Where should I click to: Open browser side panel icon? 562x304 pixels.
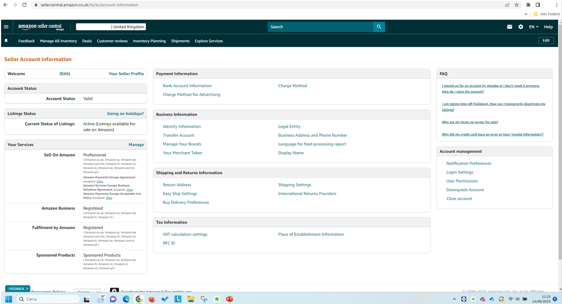tap(538, 5)
